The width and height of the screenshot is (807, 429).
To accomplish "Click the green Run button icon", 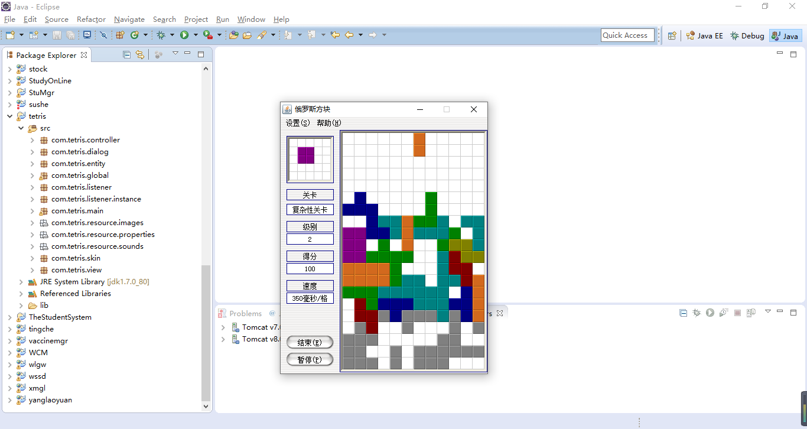I will (x=184, y=35).
